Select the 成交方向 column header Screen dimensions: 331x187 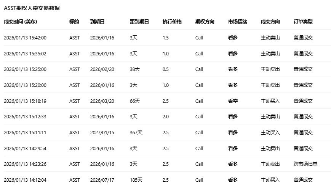point(270,22)
